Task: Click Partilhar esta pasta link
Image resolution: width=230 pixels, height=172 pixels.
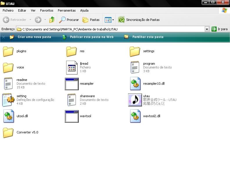Action: click(x=148, y=37)
